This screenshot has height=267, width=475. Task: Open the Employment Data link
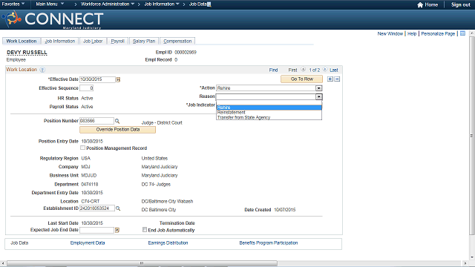(x=88, y=243)
